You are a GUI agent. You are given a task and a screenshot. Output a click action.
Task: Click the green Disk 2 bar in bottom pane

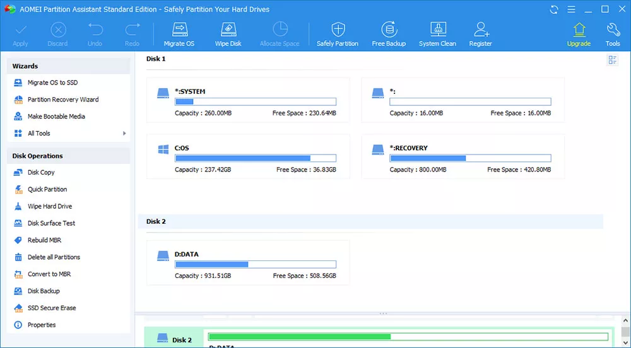tap(408, 337)
